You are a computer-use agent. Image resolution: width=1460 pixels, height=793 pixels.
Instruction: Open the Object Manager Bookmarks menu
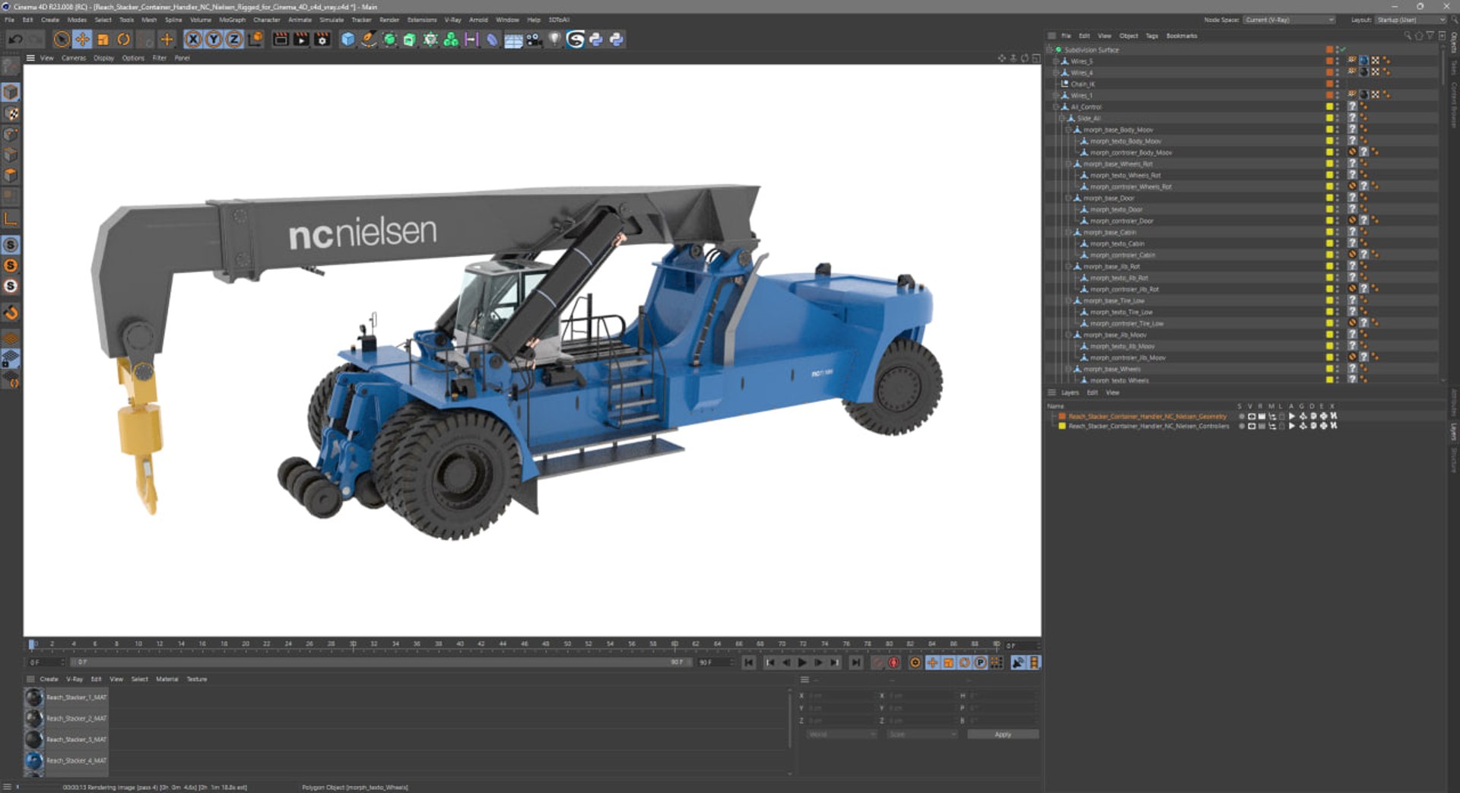pos(1181,36)
